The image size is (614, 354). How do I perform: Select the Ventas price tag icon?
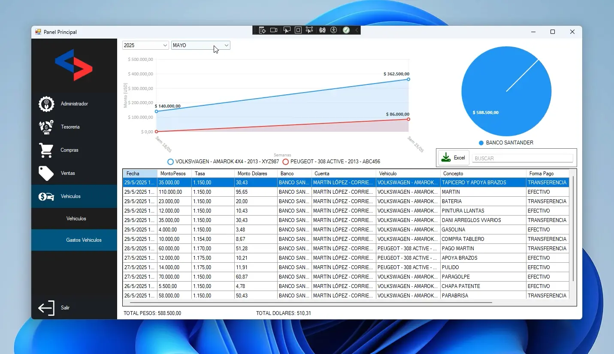coord(46,173)
